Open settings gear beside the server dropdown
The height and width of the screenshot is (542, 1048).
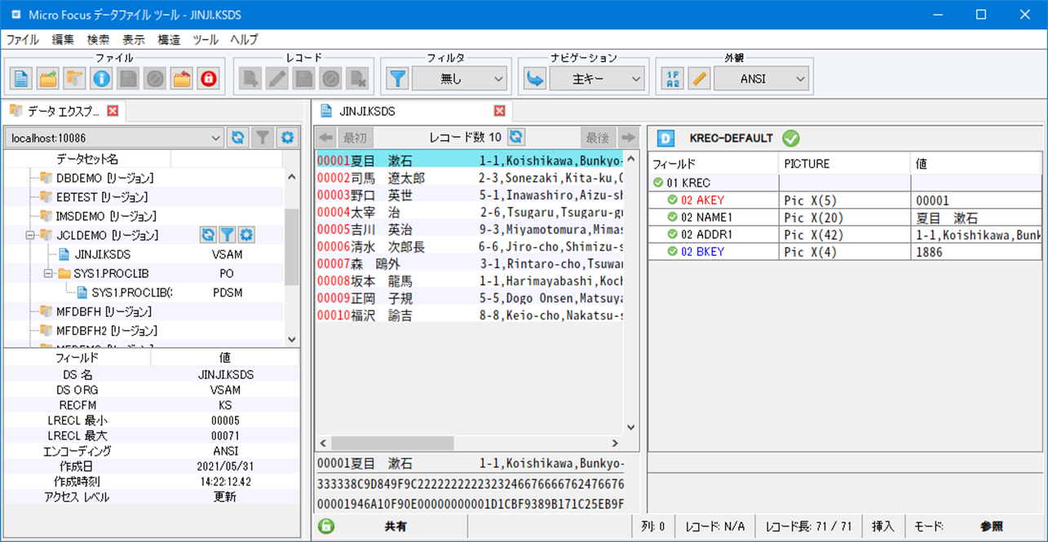[x=287, y=138]
